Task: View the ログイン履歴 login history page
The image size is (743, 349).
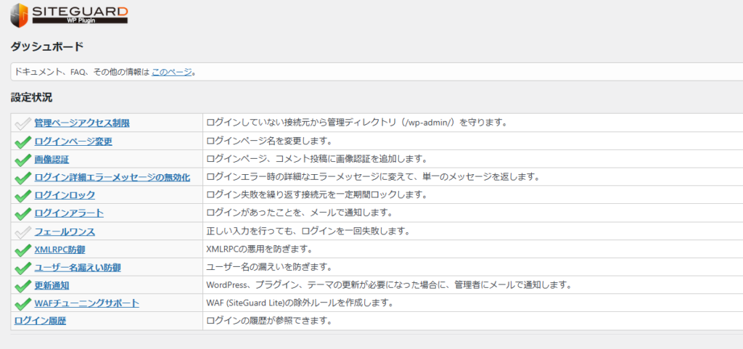Action: [45, 321]
